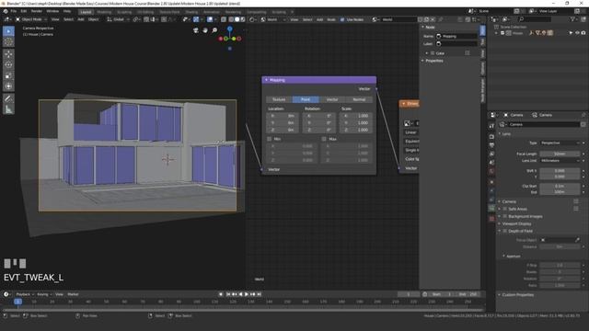Click the node Name field showing Mapping

click(456, 37)
